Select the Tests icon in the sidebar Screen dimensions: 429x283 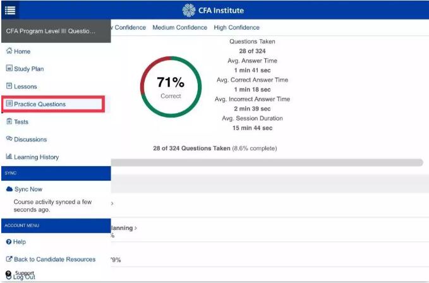9,122
